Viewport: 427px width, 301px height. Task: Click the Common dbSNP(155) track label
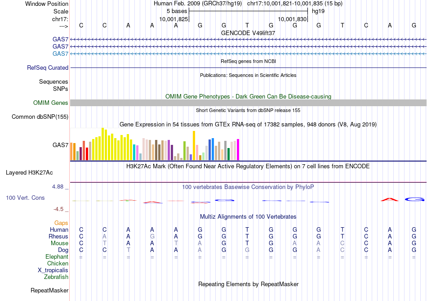(x=40, y=117)
